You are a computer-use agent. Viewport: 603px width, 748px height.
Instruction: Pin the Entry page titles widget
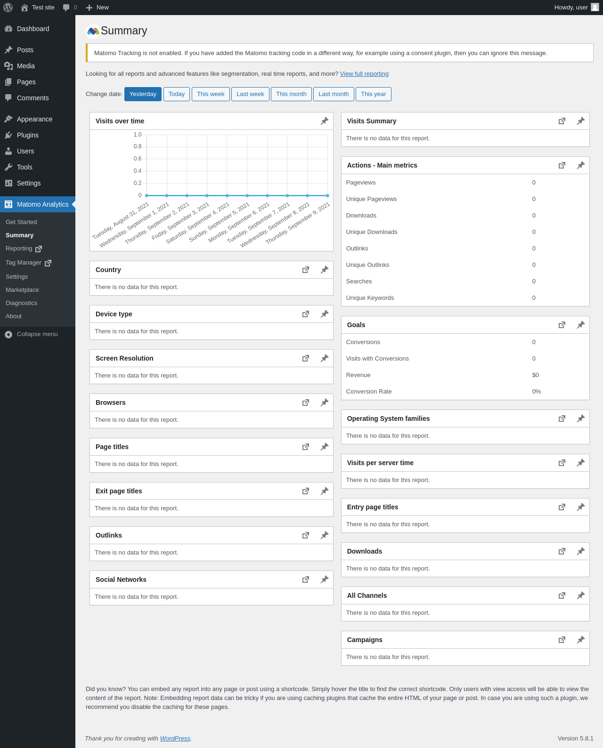tap(581, 507)
